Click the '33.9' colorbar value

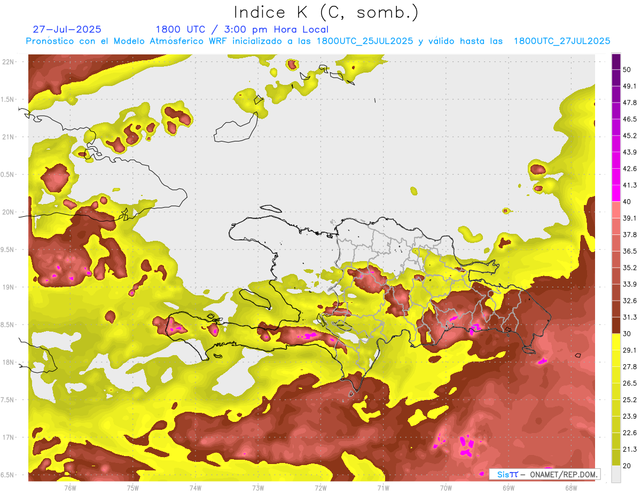(x=630, y=284)
